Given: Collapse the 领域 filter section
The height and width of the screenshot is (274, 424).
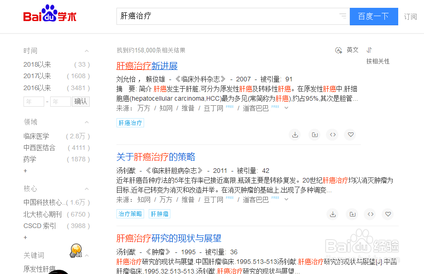Looking at the screenshot, I should (x=87, y=122).
